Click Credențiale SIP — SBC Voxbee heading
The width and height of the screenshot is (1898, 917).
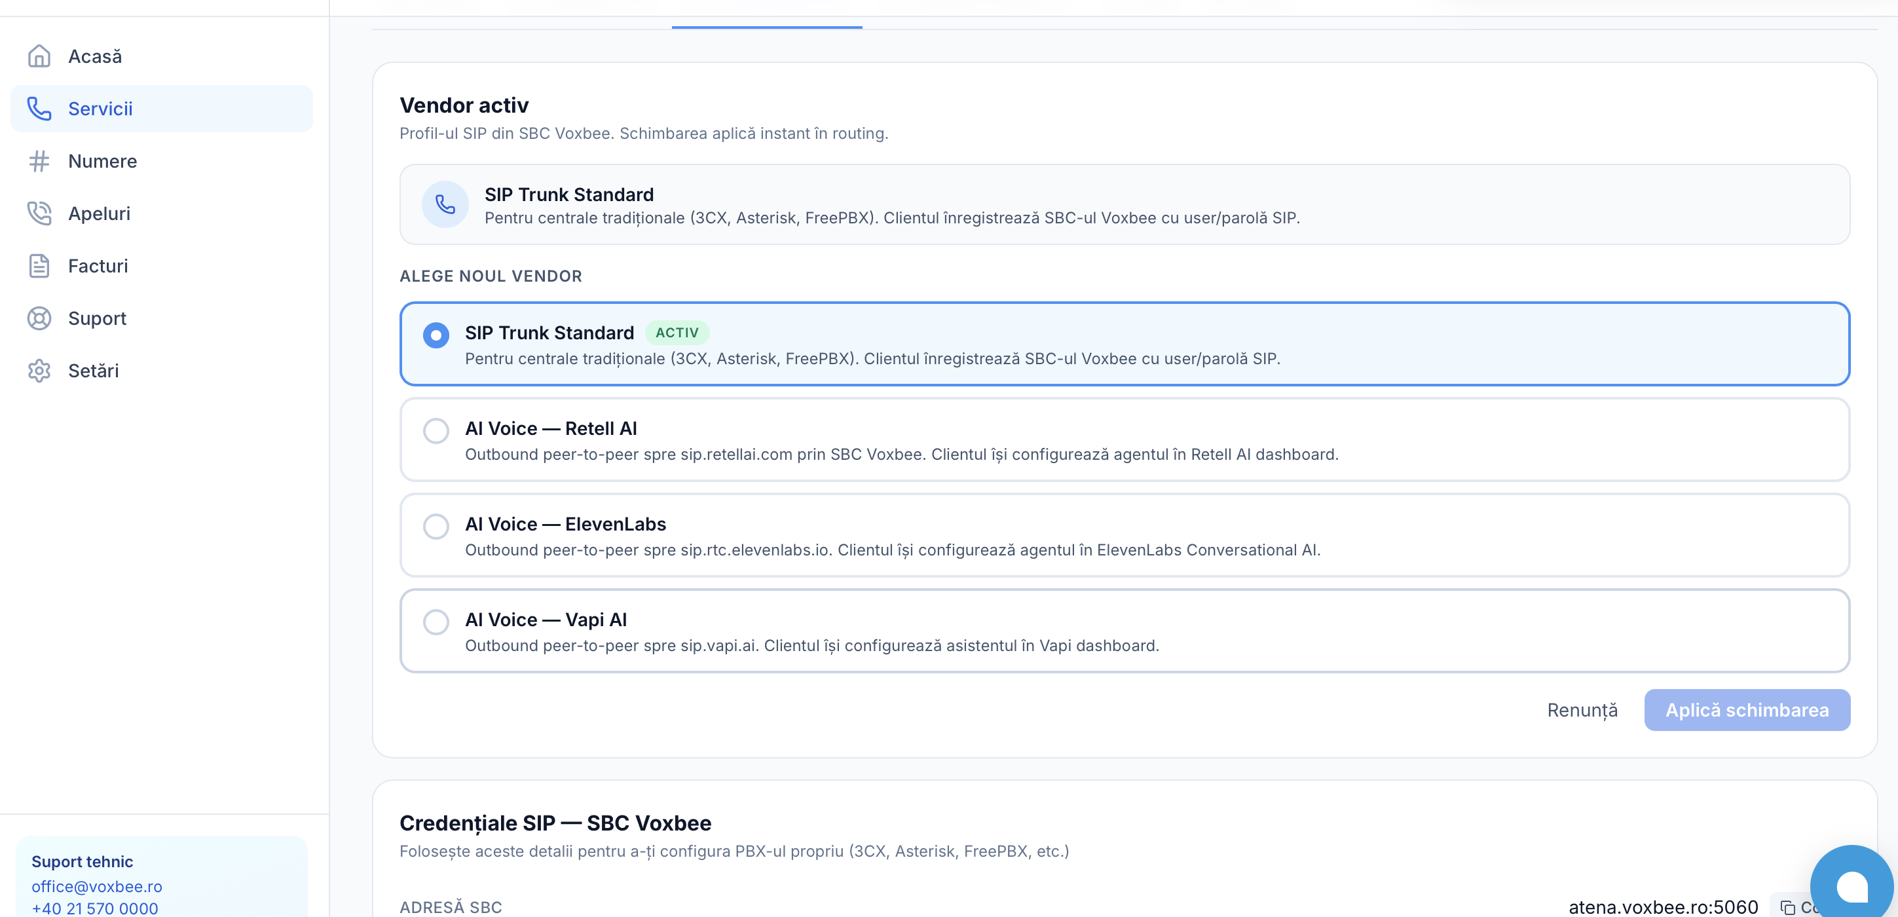click(555, 823)
